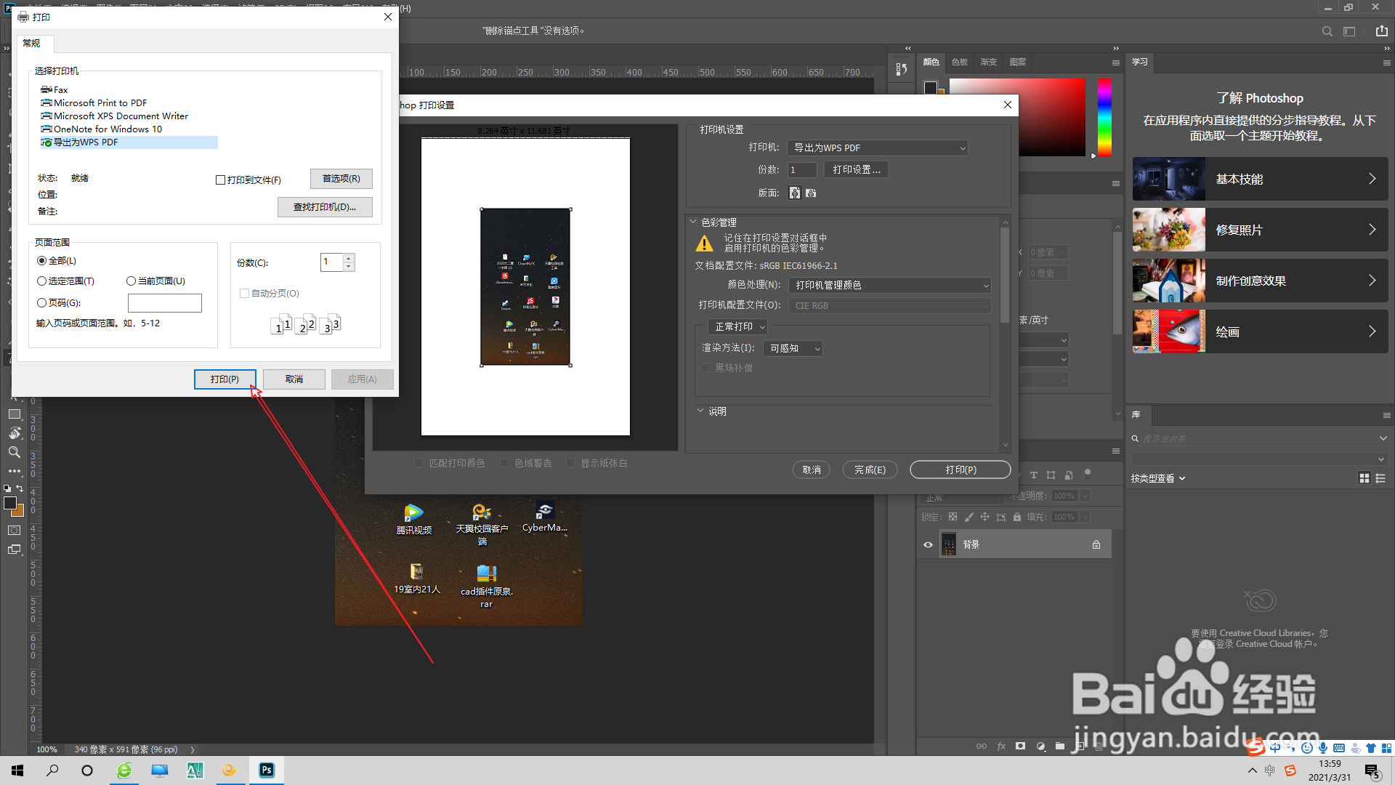The height and width of the screenshot is (785, 1395).
Task: Select the 页码 radio button
Action: pyautogui.click(x=42, y=303)
